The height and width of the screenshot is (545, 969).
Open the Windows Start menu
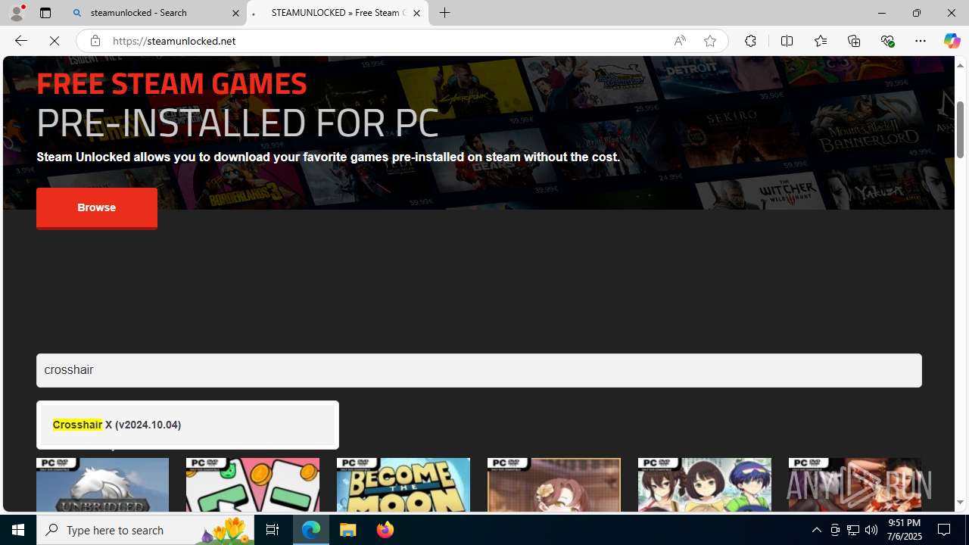click(18, 530)
